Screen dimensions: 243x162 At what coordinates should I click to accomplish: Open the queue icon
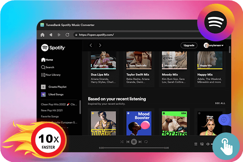point(196,144)
